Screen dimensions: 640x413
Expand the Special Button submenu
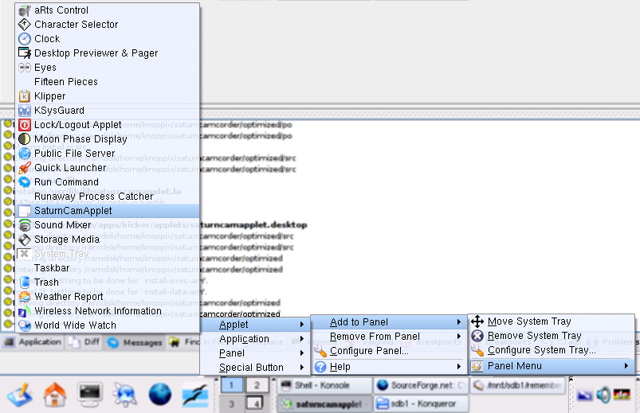coord(251,368)
